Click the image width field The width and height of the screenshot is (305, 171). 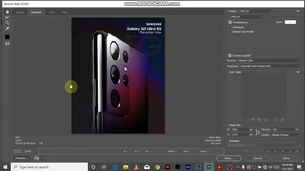click(x=240, y=130)
